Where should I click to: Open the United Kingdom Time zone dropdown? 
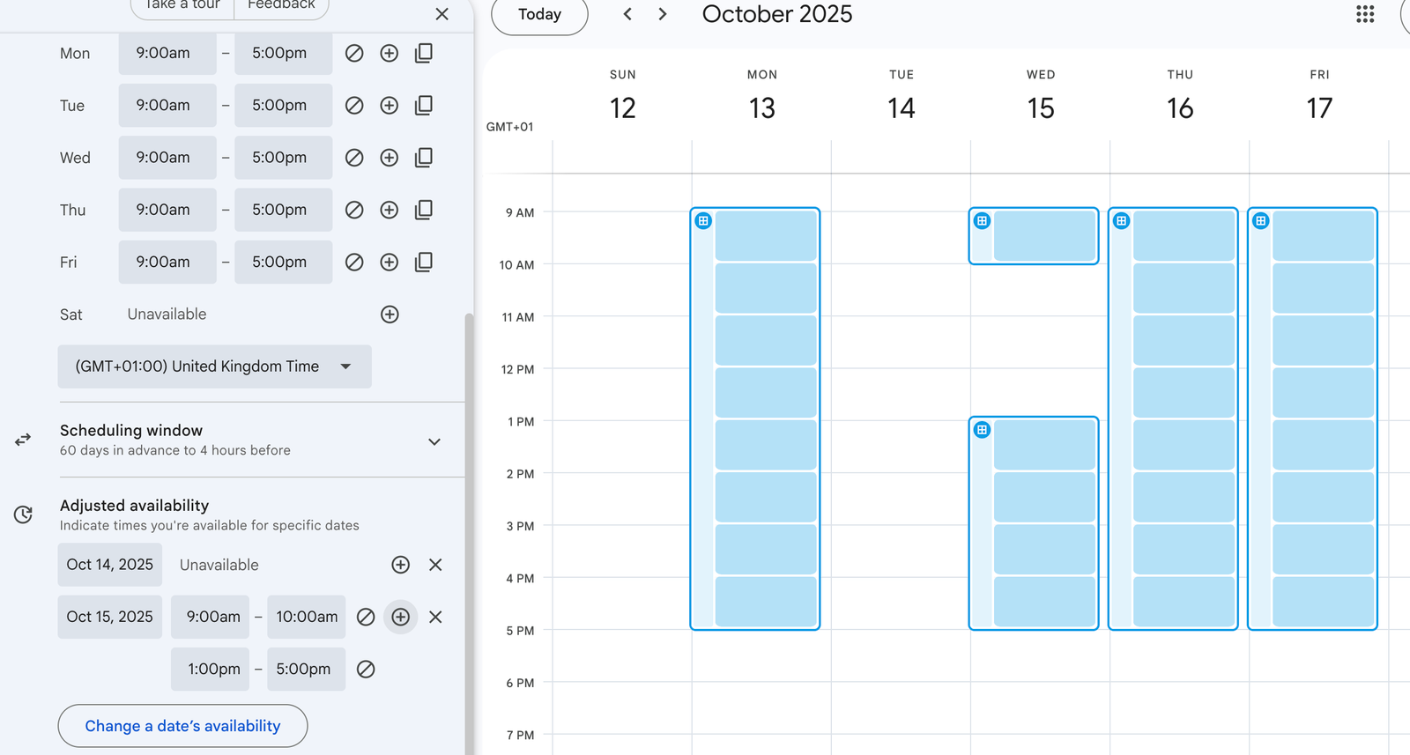pos(214,366)
